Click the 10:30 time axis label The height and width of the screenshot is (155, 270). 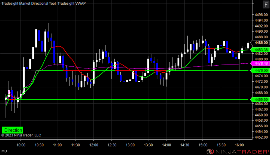(39, 145)
